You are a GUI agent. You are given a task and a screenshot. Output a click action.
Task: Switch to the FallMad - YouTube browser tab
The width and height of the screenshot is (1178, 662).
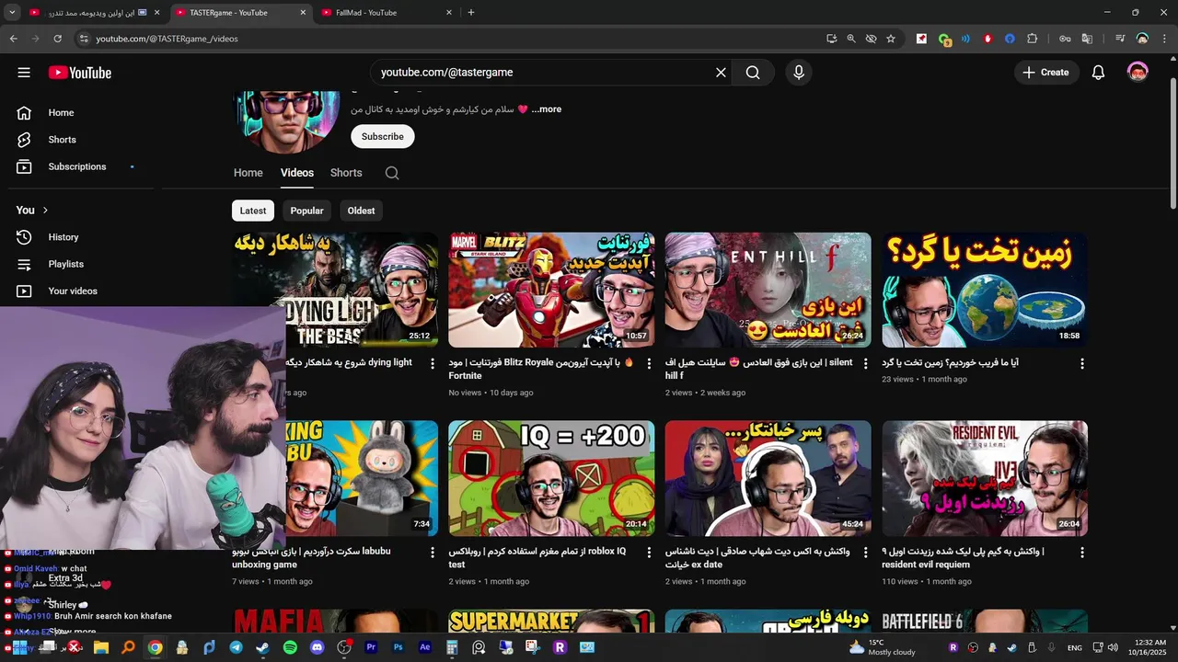click(387, 13)
